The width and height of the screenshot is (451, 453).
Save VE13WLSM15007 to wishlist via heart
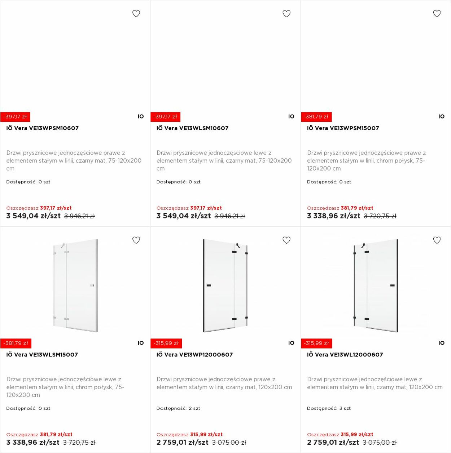[x=136, y=240]
